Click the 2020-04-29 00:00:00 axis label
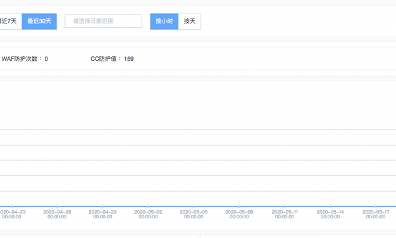The height and width of the screenshot is (238, 396). [x=102, y=214]
